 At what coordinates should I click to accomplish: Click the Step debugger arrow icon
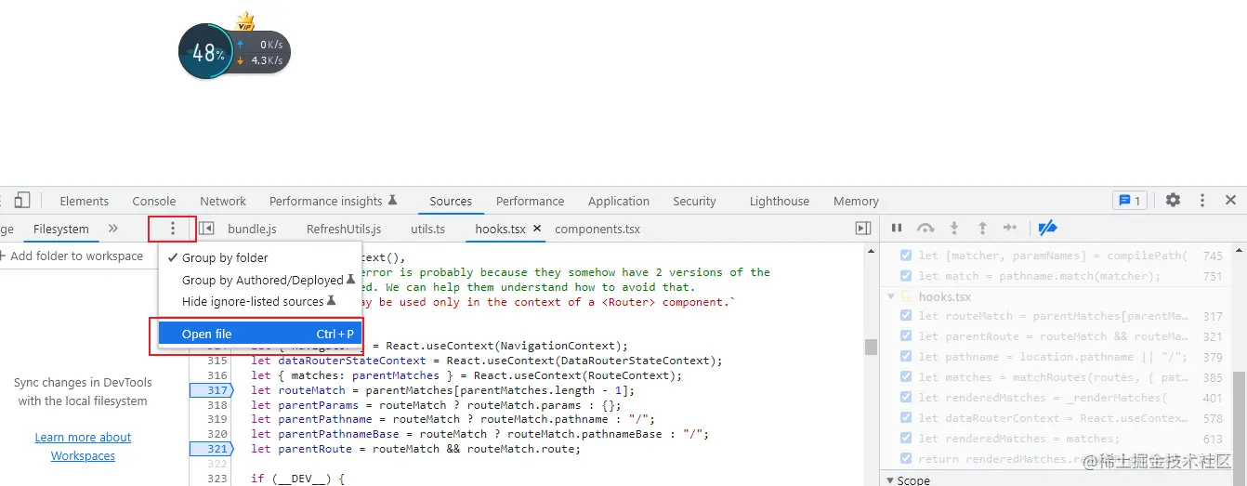[x=1011, y=228]
